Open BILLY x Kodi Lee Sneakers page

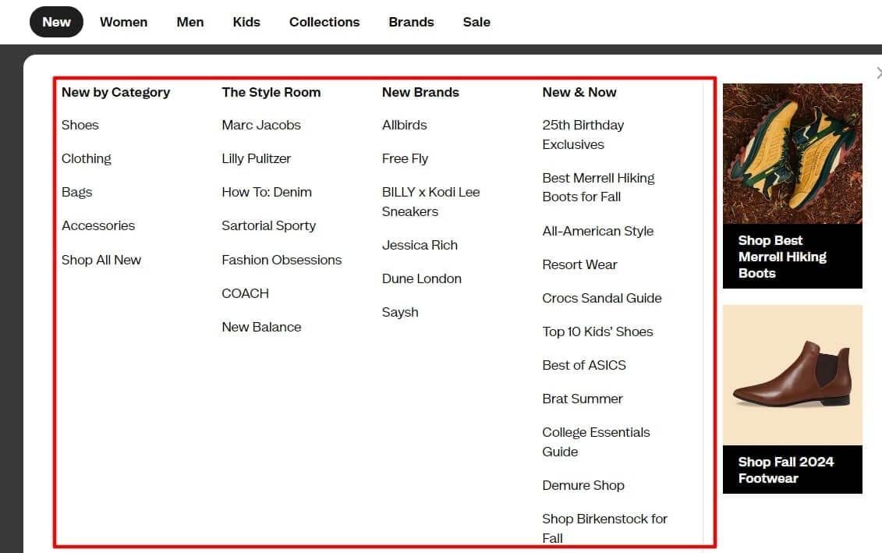430,201
